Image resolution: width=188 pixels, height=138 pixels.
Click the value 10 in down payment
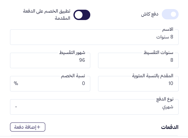171,83
